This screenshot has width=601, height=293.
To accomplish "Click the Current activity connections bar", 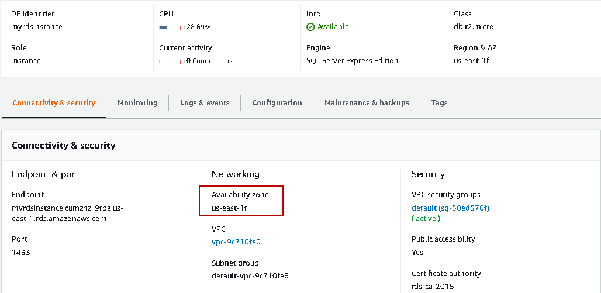I will [x=172, y=61].
